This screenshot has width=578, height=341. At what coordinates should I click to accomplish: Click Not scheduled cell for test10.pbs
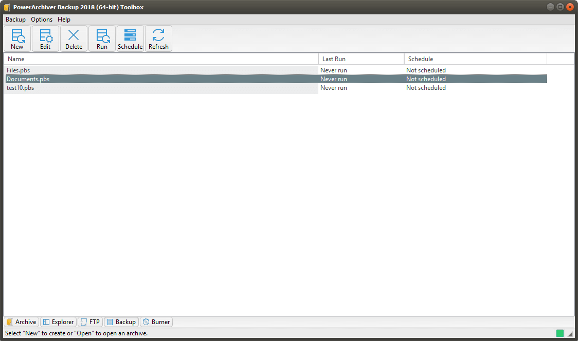(426, 88)
